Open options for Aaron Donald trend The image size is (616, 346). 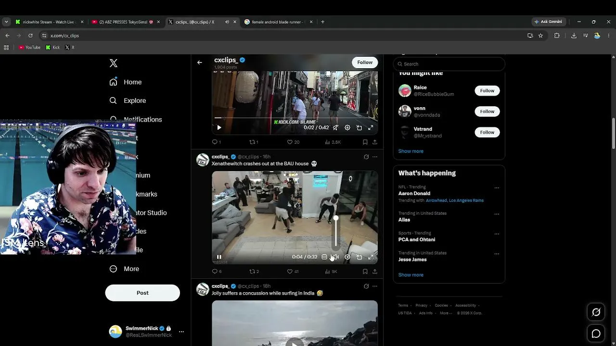[497, 188]
